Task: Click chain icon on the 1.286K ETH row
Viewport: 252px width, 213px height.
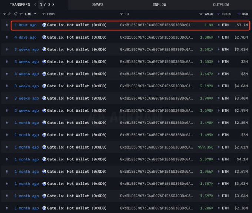Action: click(x=7, y=208)
